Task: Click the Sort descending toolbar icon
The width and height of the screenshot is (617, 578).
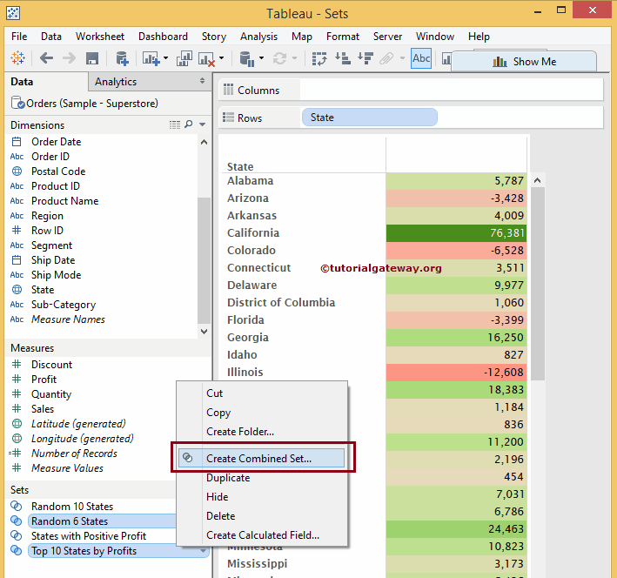Action: click(x=364, y=58)
